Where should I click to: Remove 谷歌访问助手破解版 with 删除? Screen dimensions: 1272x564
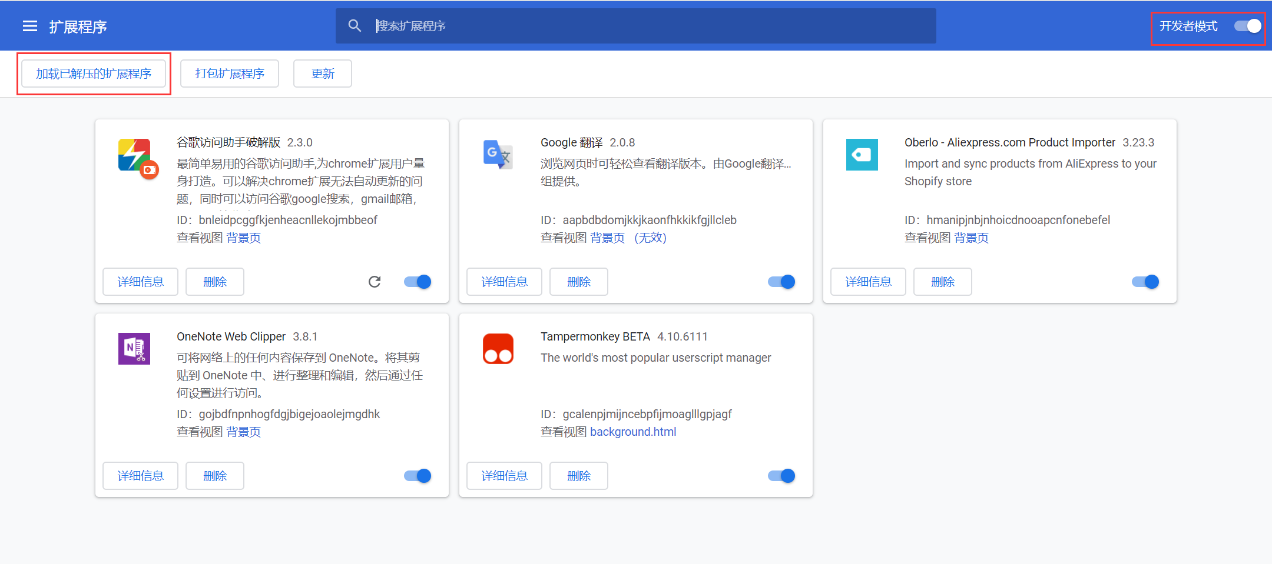pos(215,282)
